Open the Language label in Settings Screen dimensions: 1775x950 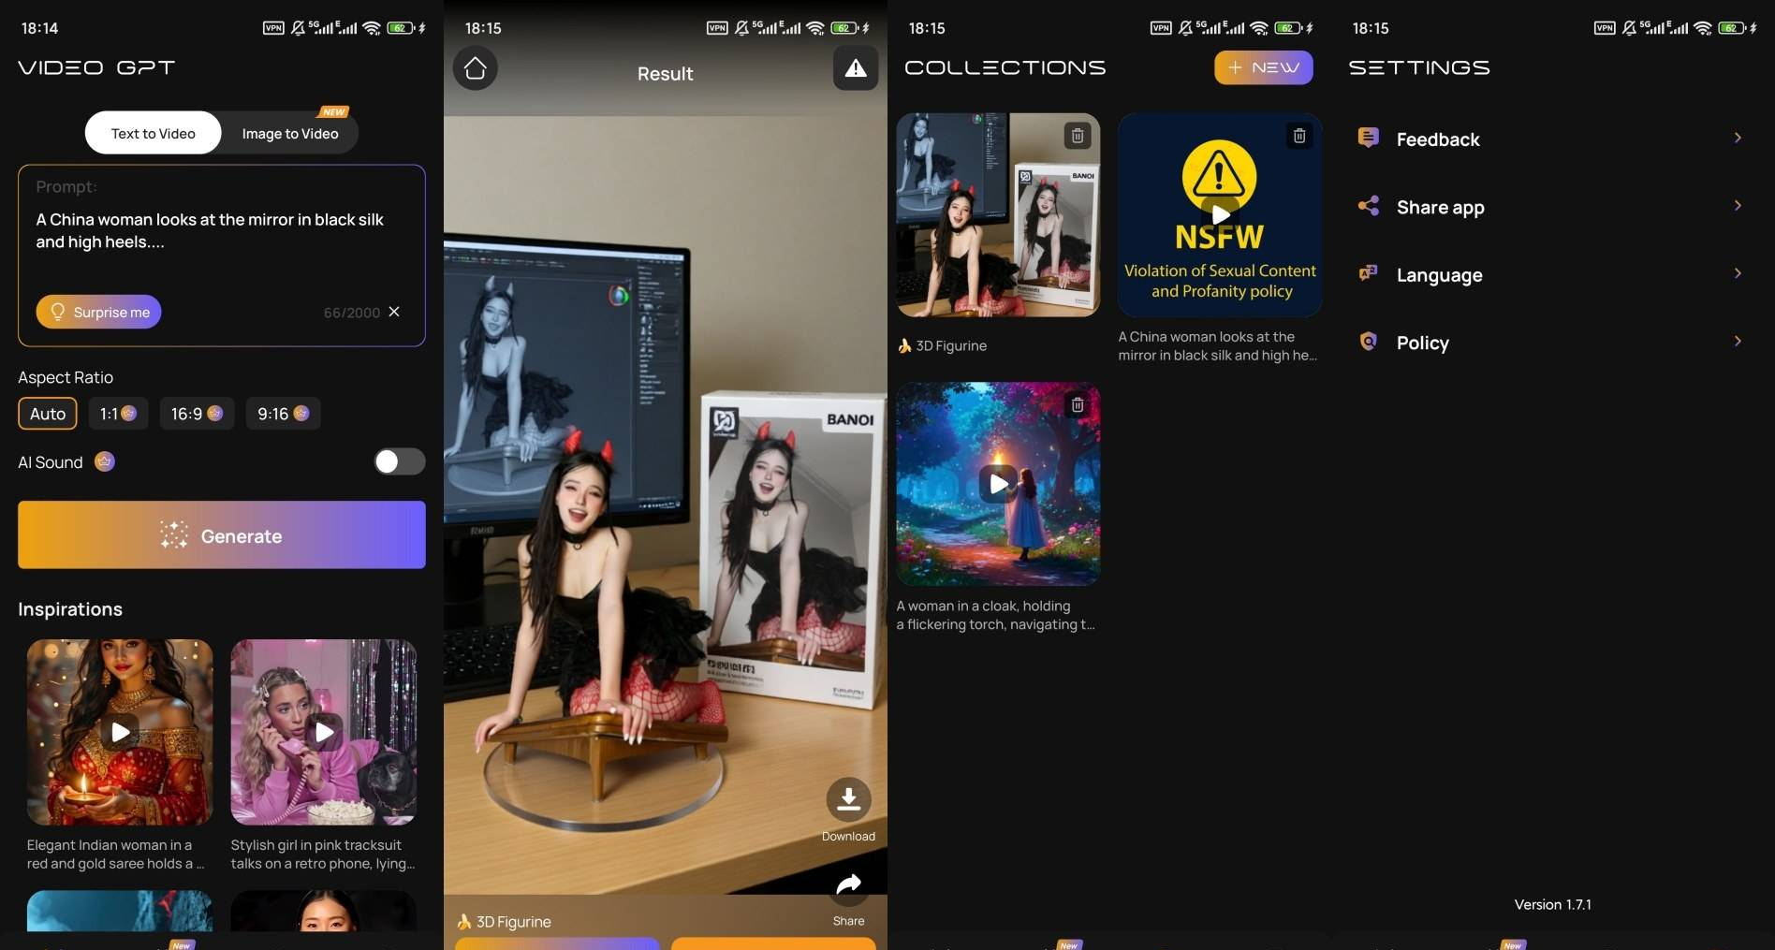(x=1440, y=275)
